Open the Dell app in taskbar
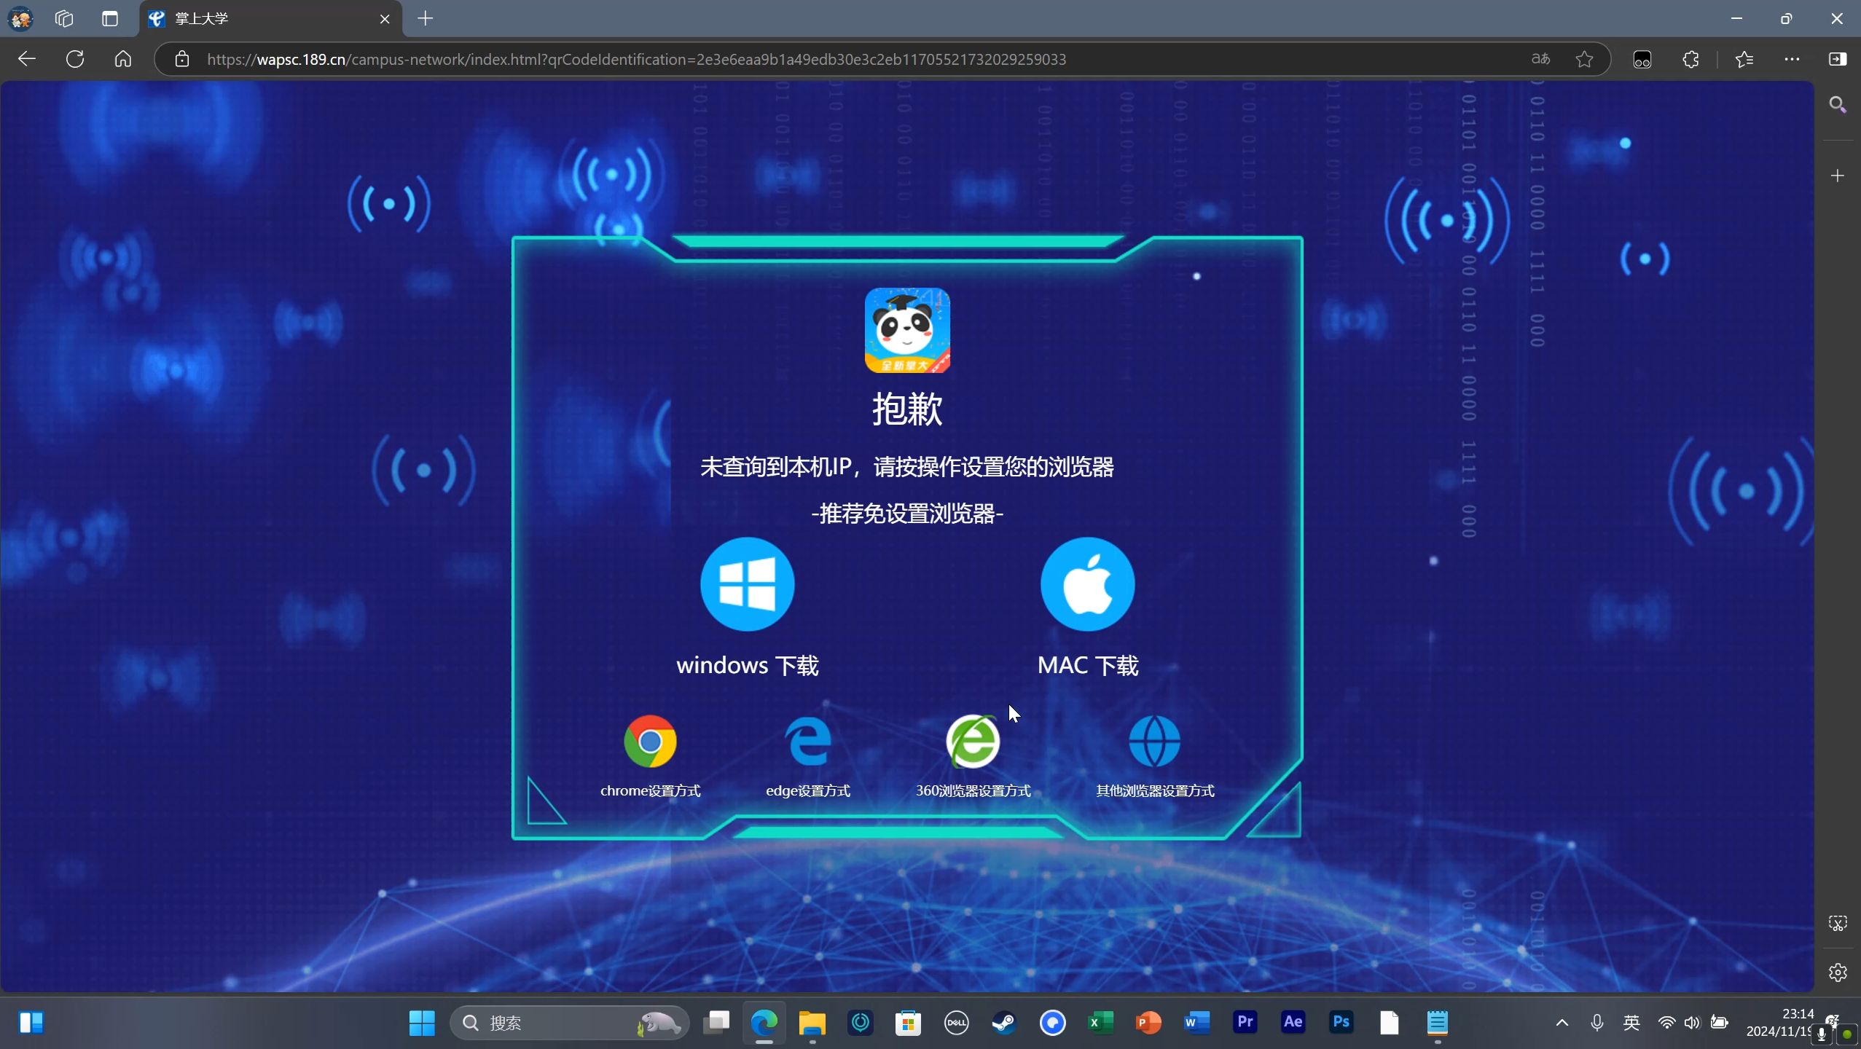The height and width of the screenshot is (1049, 1861). [x=956, y=1023]
